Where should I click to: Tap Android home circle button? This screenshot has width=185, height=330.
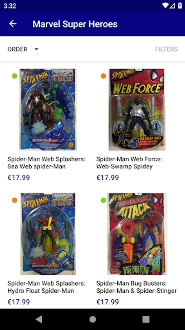click(92, 319)
